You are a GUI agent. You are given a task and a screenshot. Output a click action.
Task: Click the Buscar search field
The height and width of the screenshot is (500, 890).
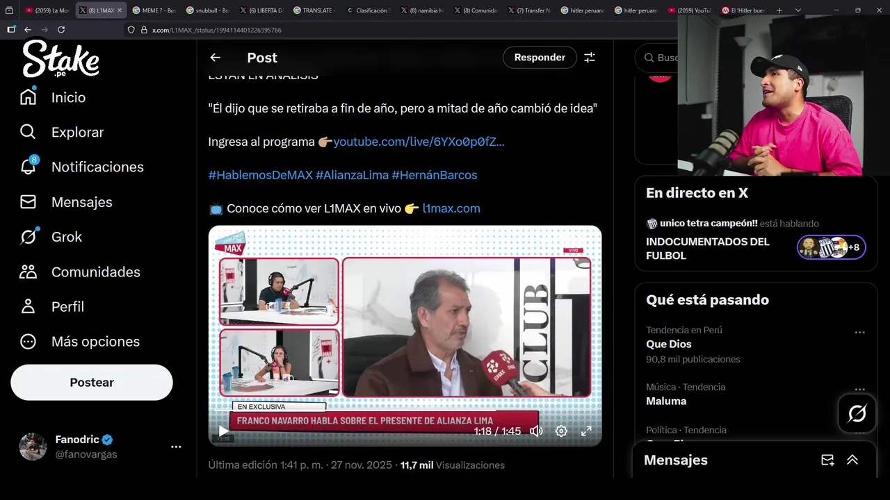point(656,58)
